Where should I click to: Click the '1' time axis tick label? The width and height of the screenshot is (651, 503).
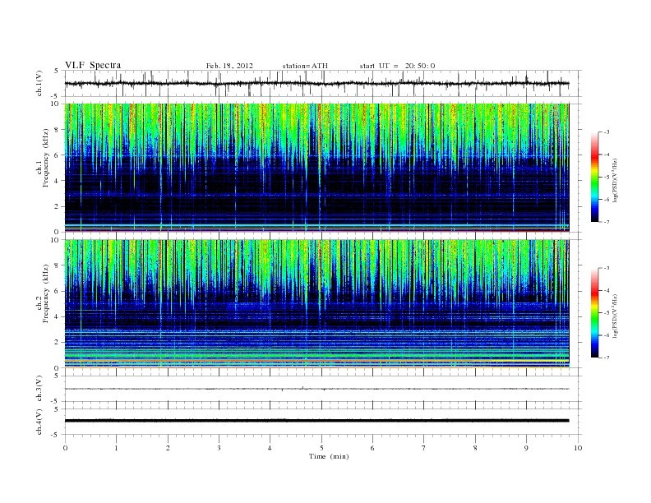[x=116, y=448]
